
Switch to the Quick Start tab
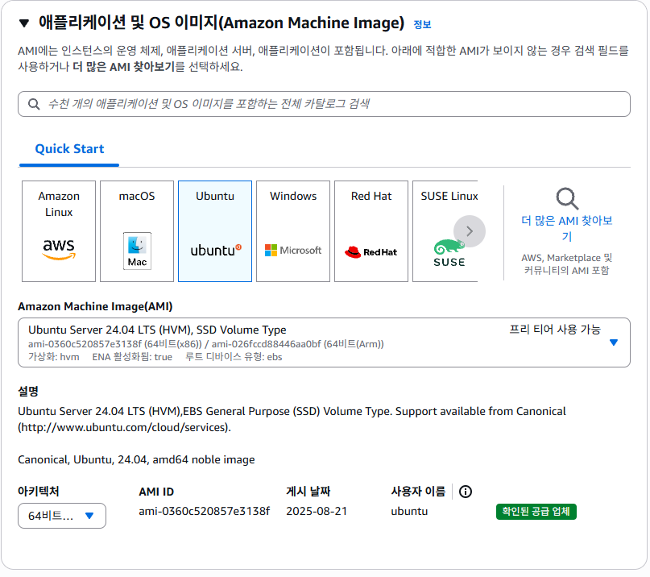click(x=68, y=149)
